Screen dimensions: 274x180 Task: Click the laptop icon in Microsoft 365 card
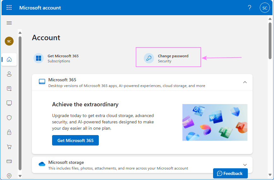(42, 81)
